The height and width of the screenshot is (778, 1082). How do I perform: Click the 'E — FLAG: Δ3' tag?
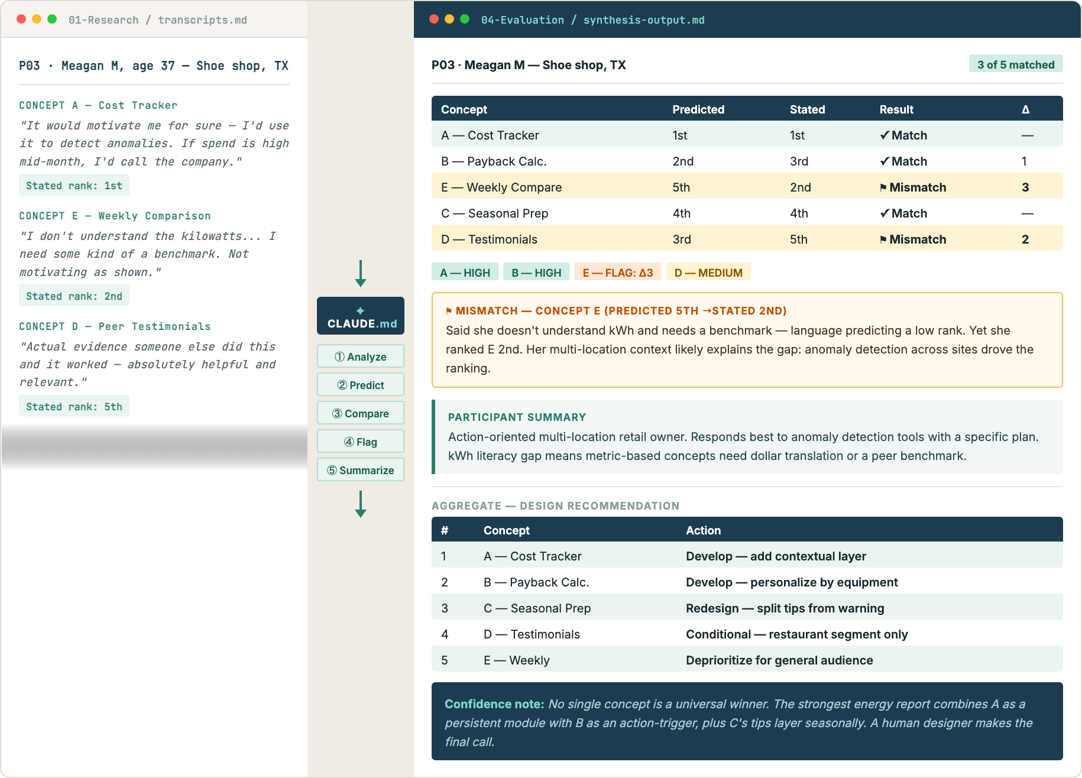pyautogui.click(x=618, y=273)
